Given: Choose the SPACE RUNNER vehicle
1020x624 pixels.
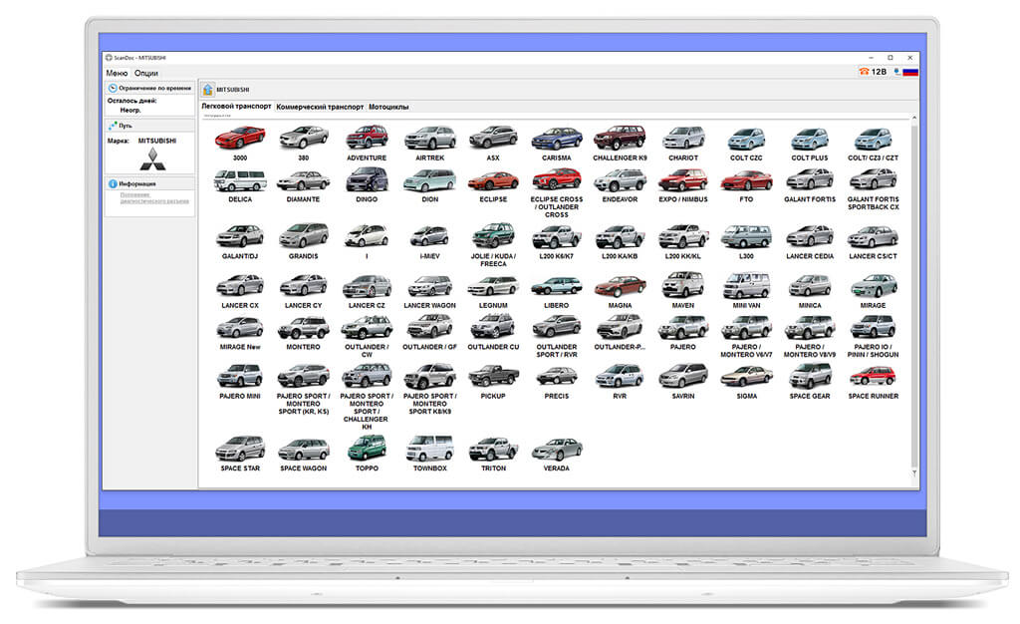Looking at the screenshot, I should click(873, 376).
